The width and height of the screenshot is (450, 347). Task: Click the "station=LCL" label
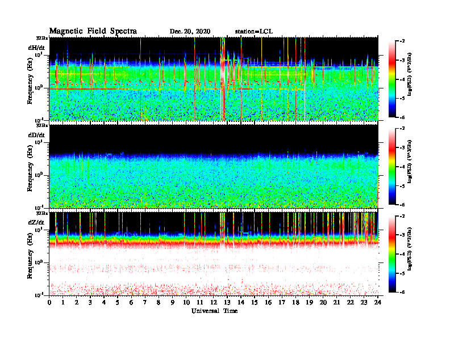point(254,31)
